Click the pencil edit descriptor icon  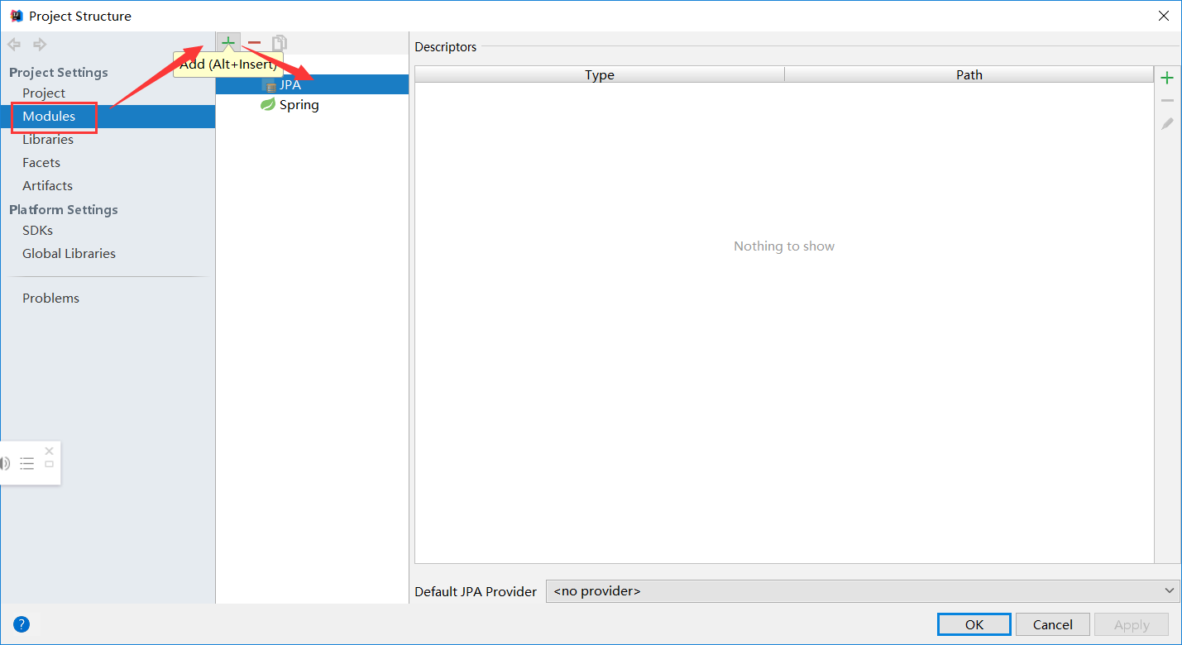[x=1167, y=124]
